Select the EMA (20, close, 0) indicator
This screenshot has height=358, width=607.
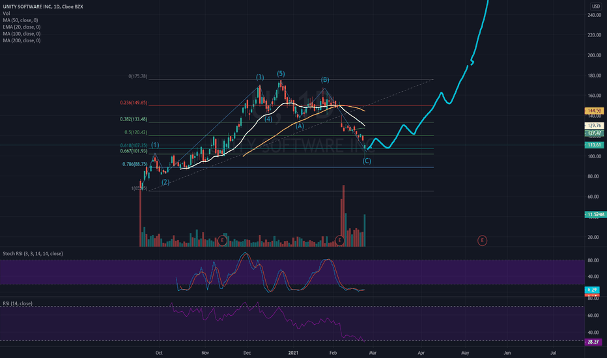click(x=21, y=27)
